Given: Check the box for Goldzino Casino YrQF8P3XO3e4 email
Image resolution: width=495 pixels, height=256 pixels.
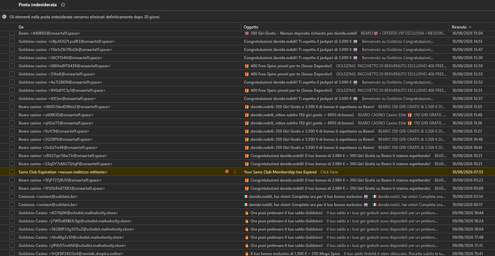Looking at the screenshot, I should coord(12,253).
